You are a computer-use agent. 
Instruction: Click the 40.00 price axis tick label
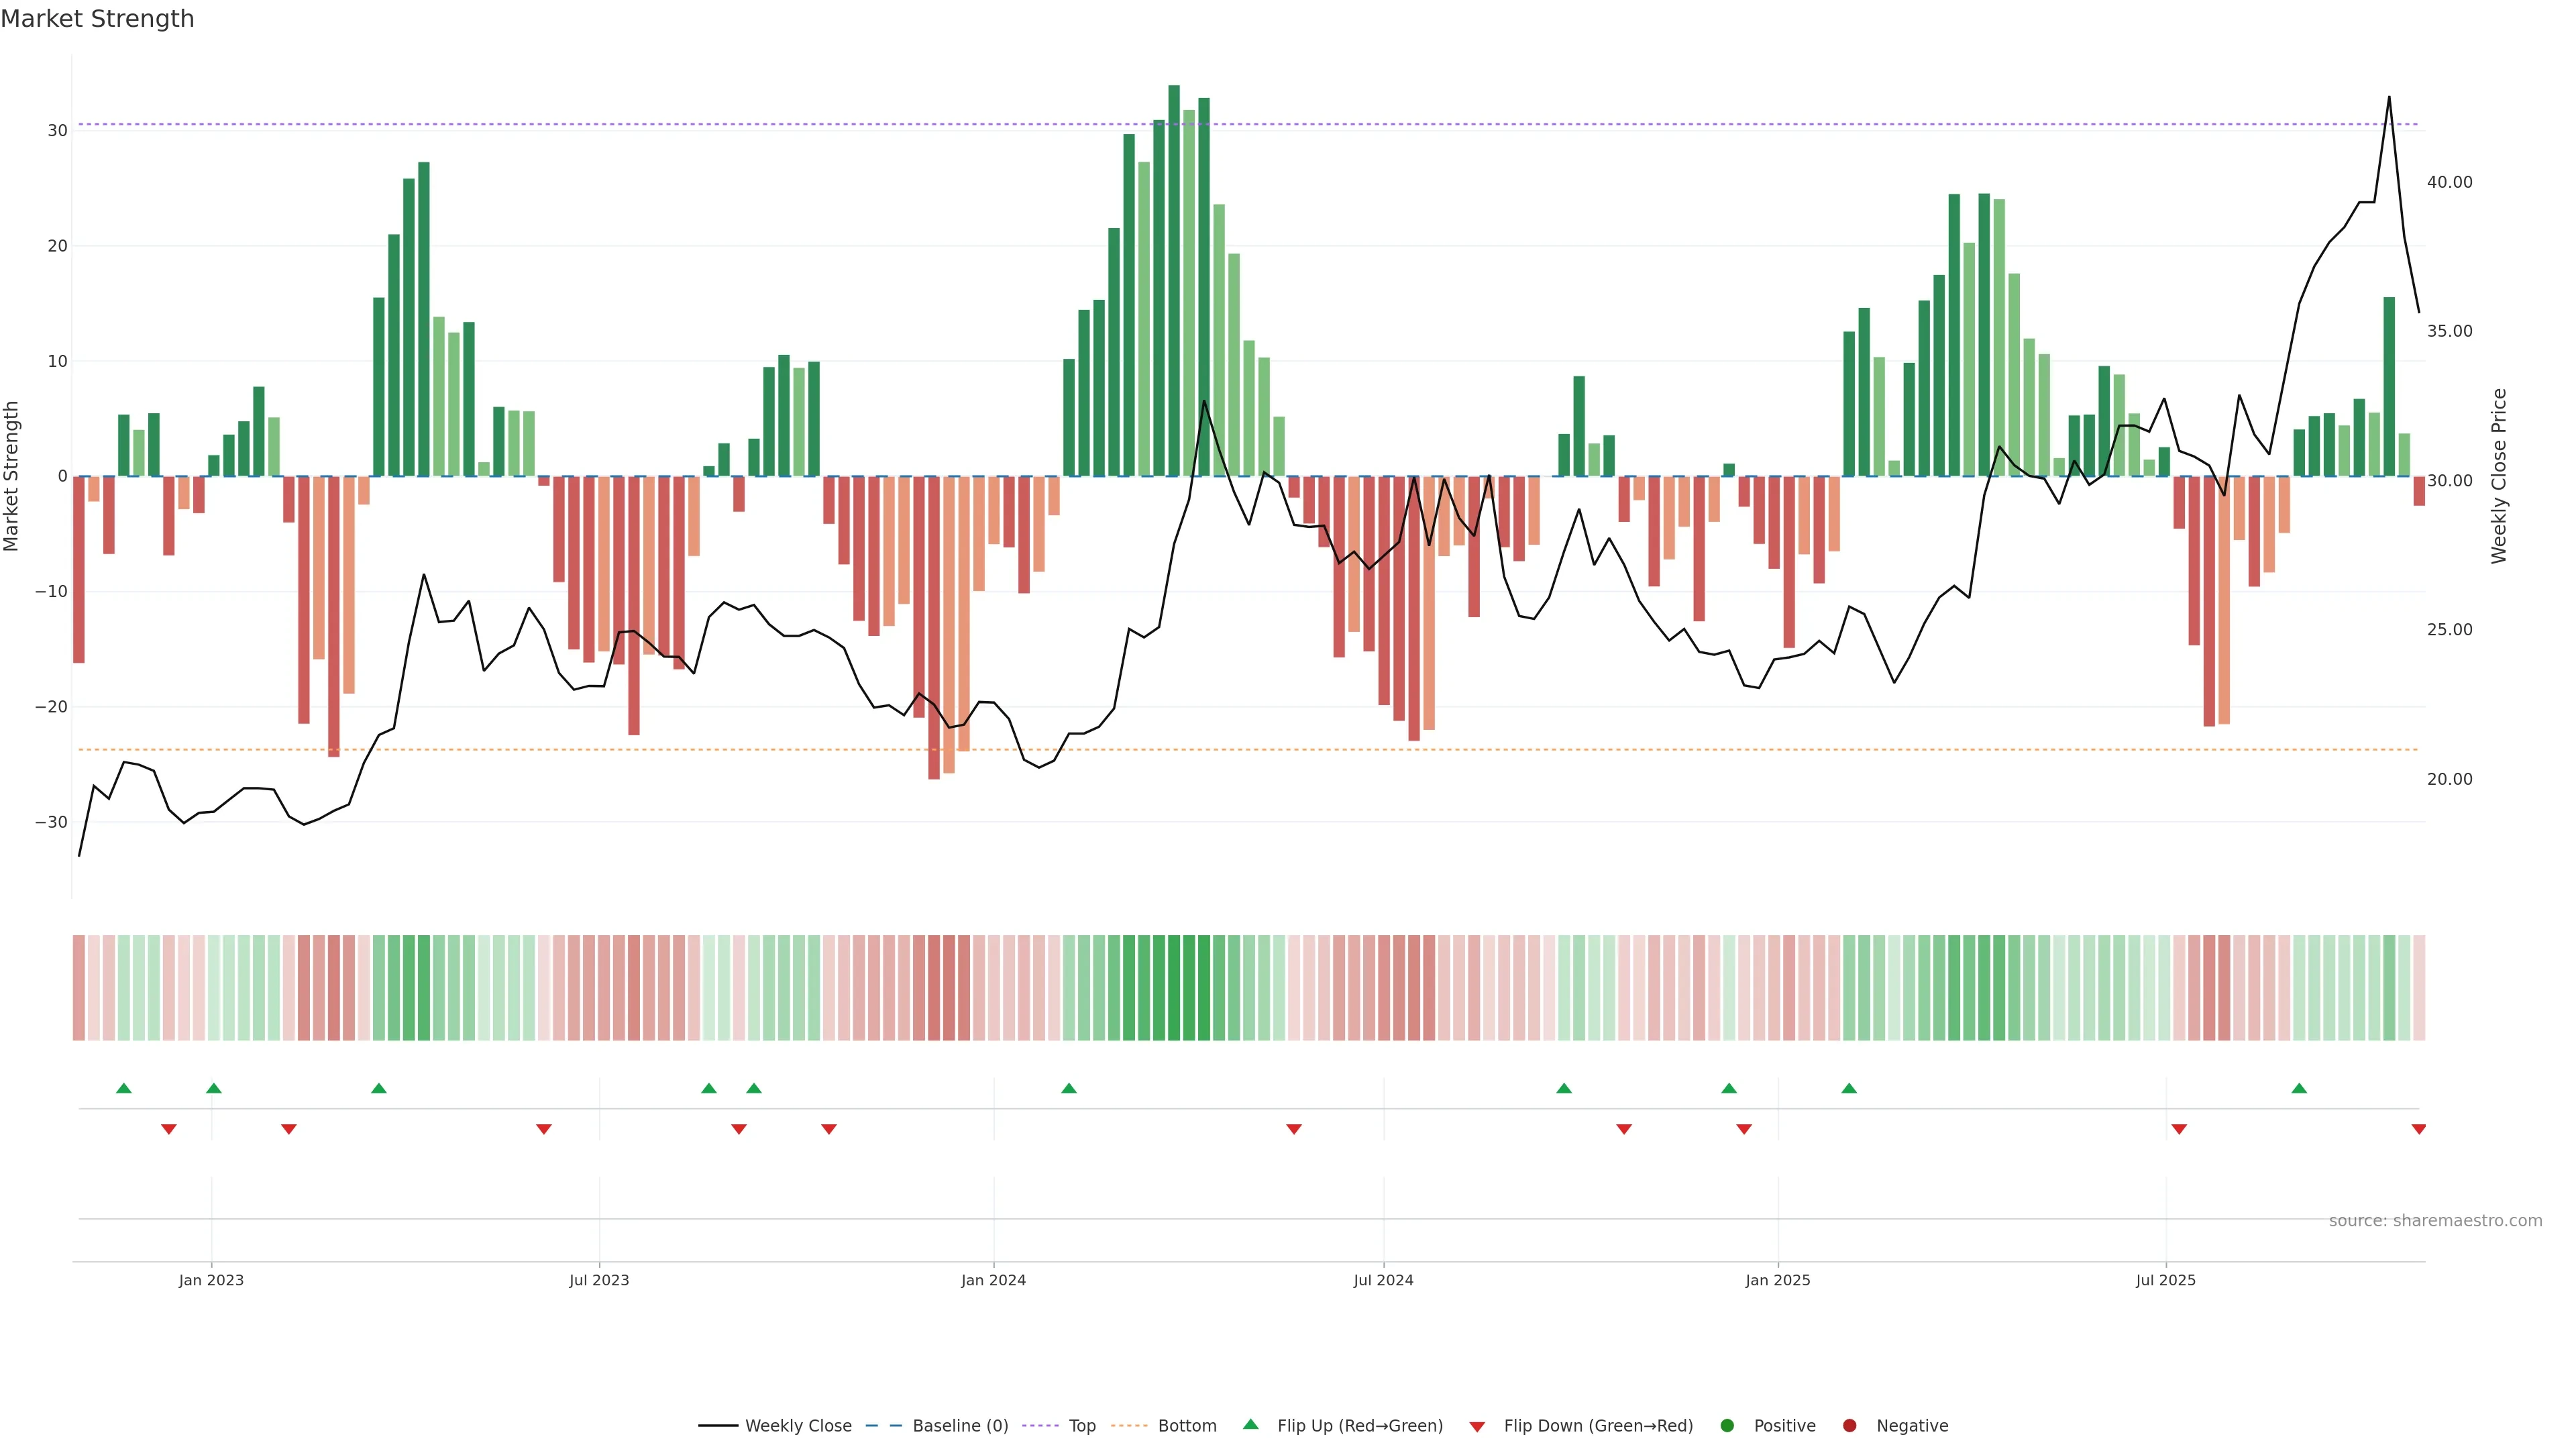[2449, 182]
